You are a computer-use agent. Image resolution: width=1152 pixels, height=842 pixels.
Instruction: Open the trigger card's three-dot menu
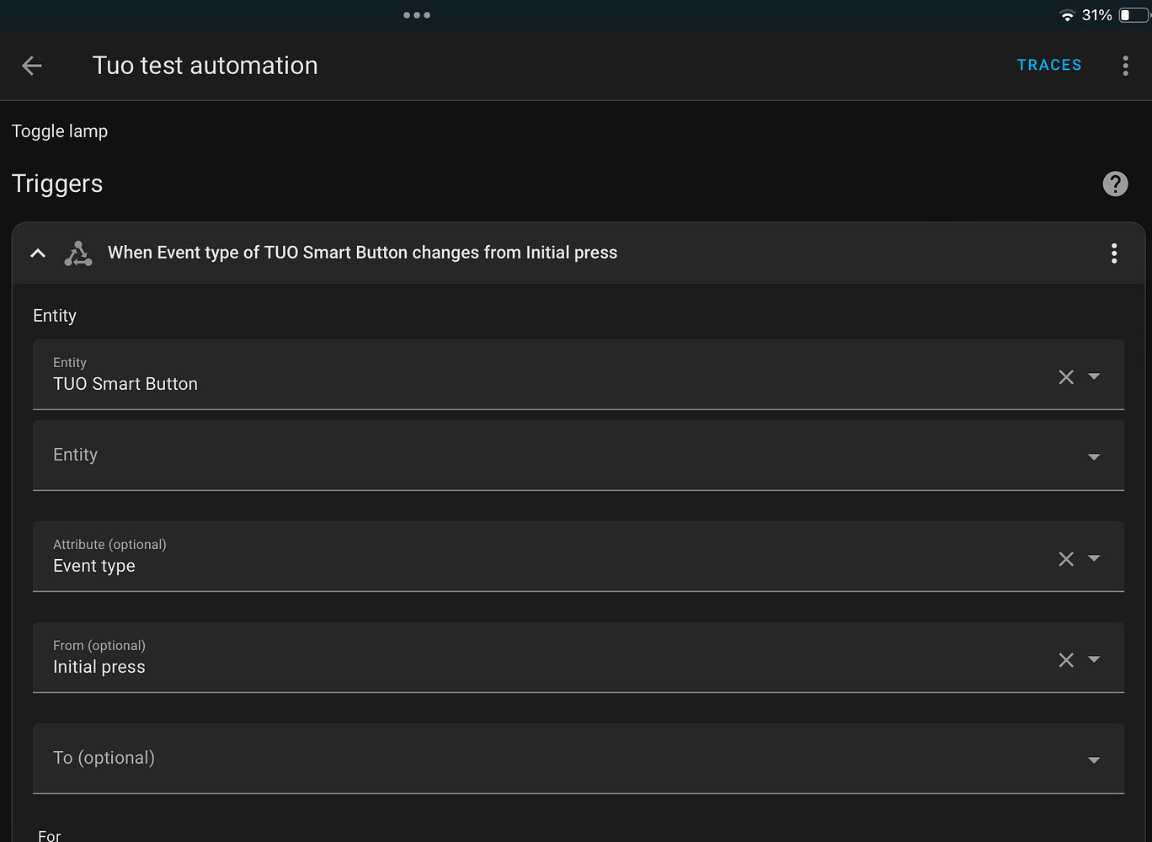(x=1114, y=253)
